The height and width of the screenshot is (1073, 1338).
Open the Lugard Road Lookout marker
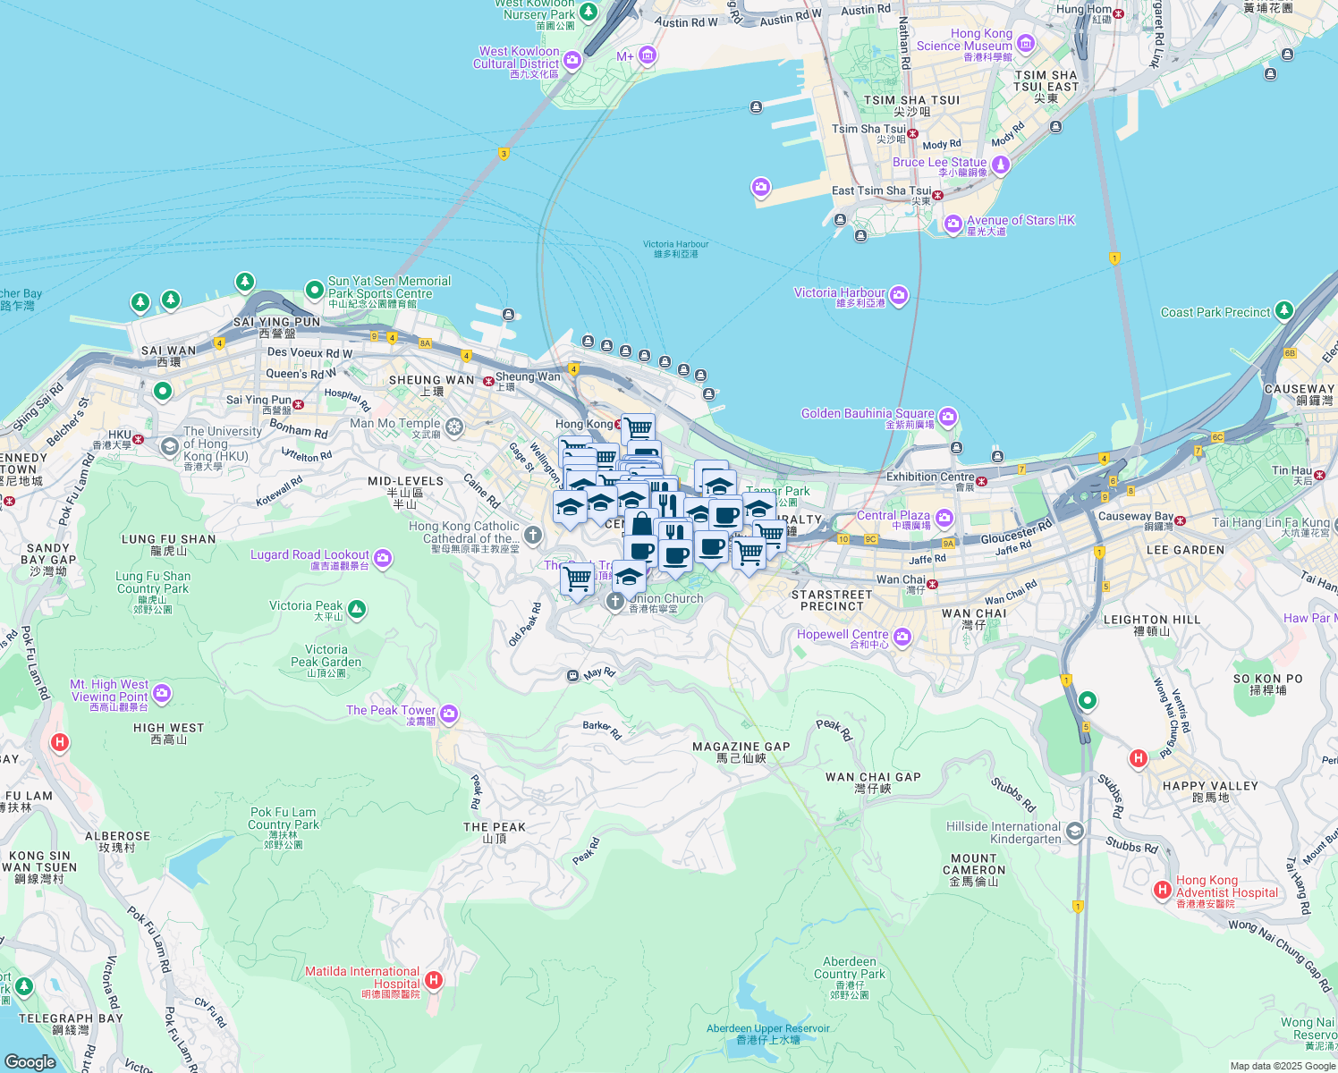(383, 558)
